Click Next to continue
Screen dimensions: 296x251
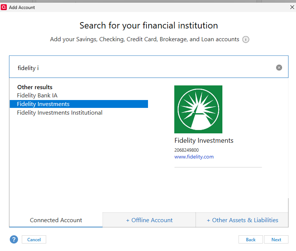point(276,239)
